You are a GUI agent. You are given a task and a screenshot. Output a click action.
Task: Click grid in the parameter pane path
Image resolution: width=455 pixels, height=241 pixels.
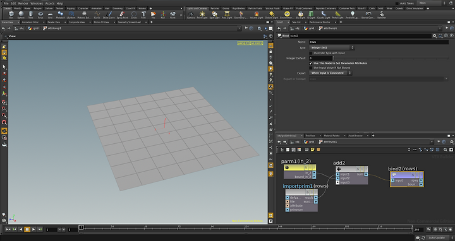pyautogui.click(x=309, y=28)
